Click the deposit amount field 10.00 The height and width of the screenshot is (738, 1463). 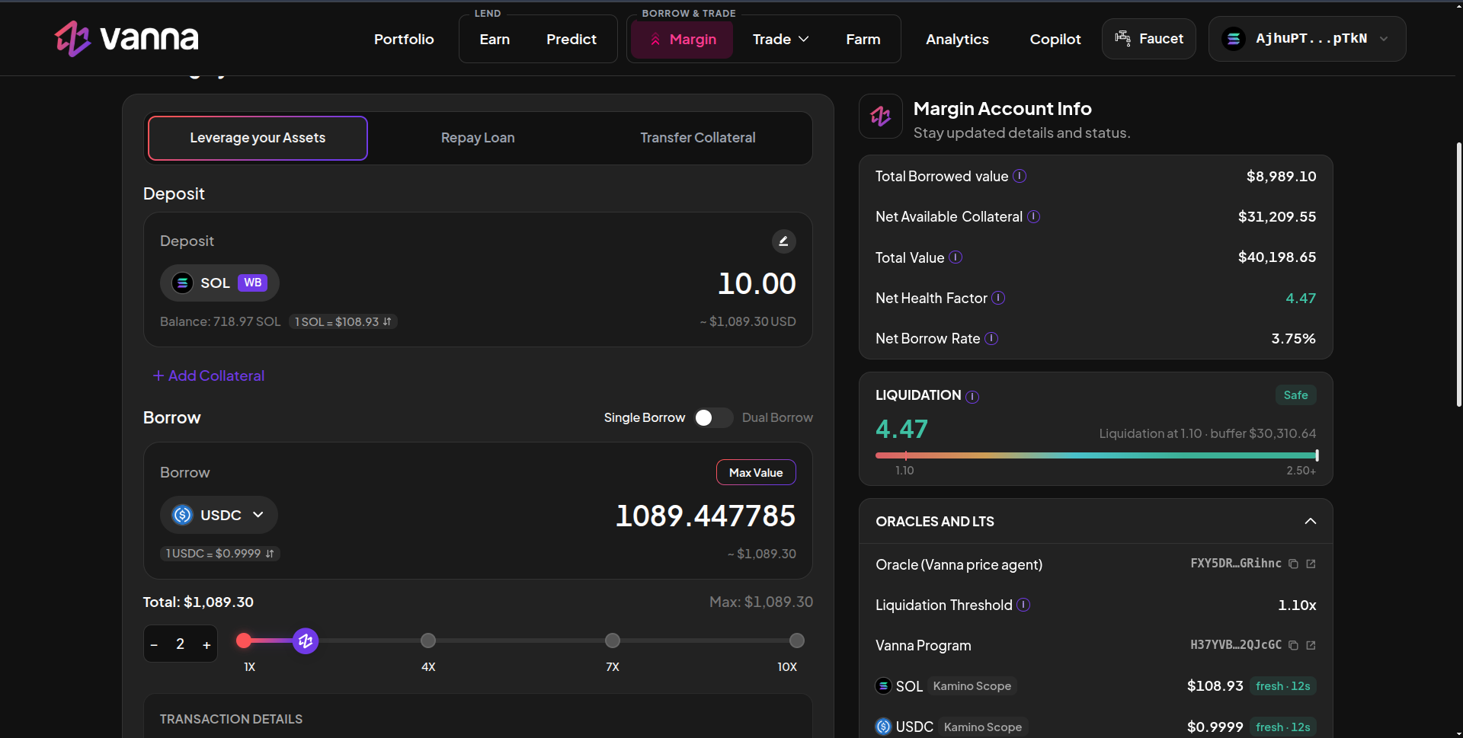point(757,283)
